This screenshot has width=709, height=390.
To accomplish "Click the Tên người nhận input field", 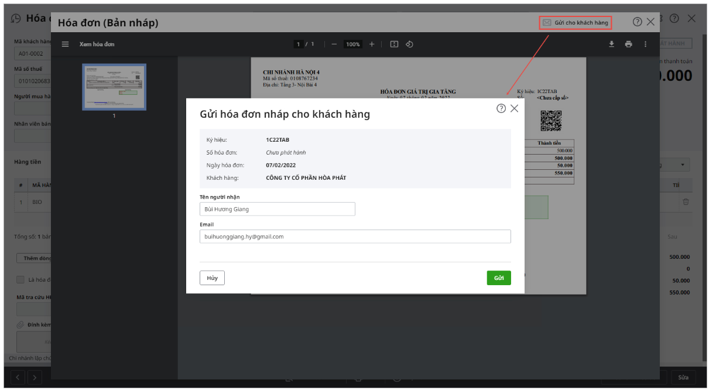I will click(278, 209).
